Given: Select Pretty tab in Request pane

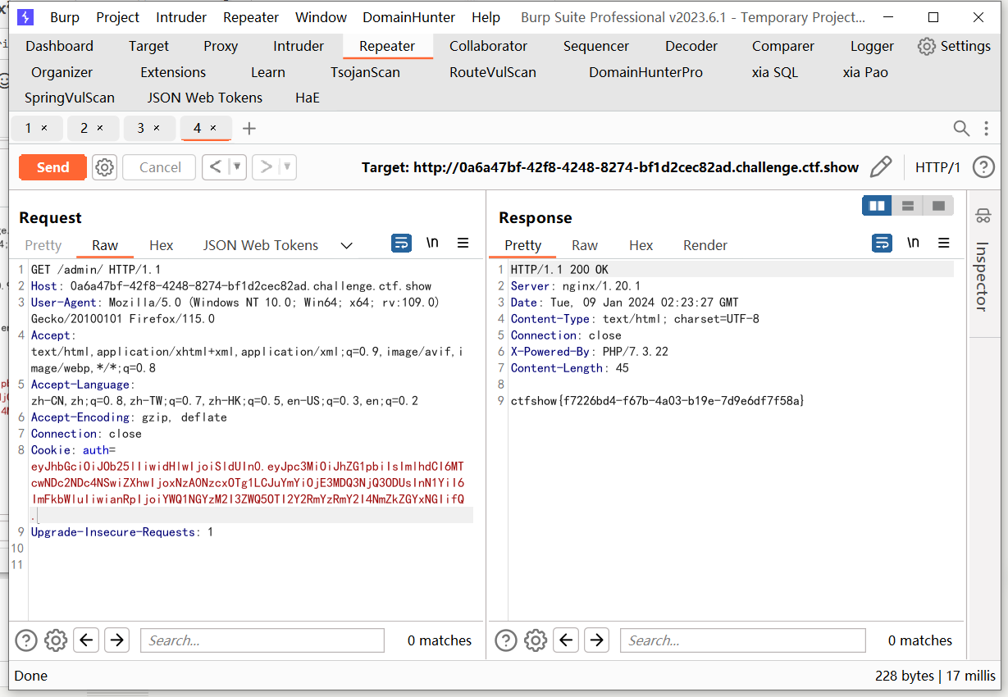Looking at the screenshot, I should (43, 245).
